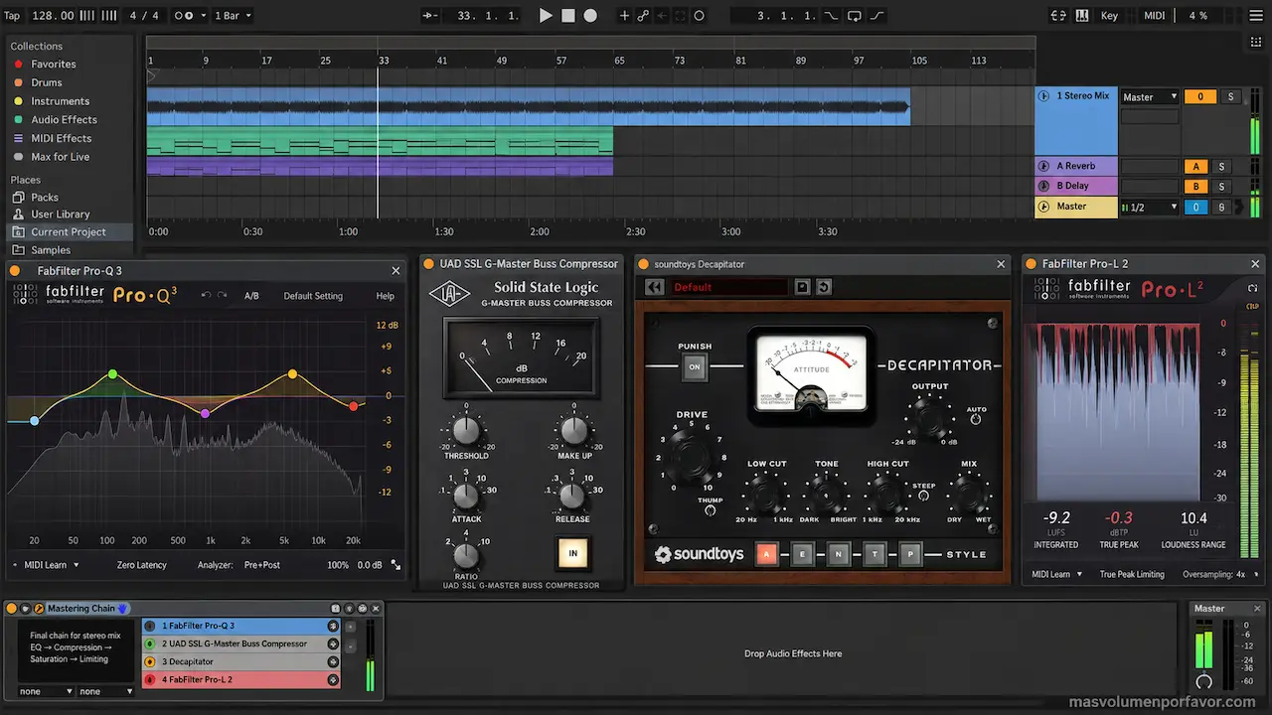Solo the B Delay return track
The image size is (1272, 715).
[1221, 186]
